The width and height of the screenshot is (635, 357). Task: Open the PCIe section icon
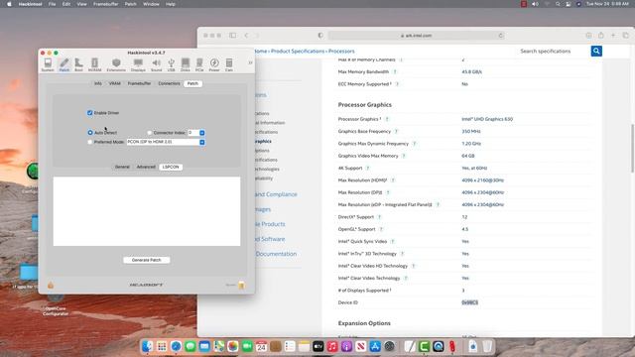(x=199, y=64)
